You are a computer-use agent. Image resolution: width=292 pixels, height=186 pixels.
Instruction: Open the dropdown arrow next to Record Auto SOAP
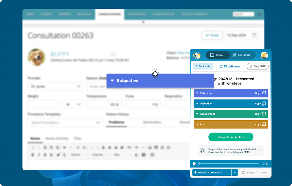coord(235,173)
